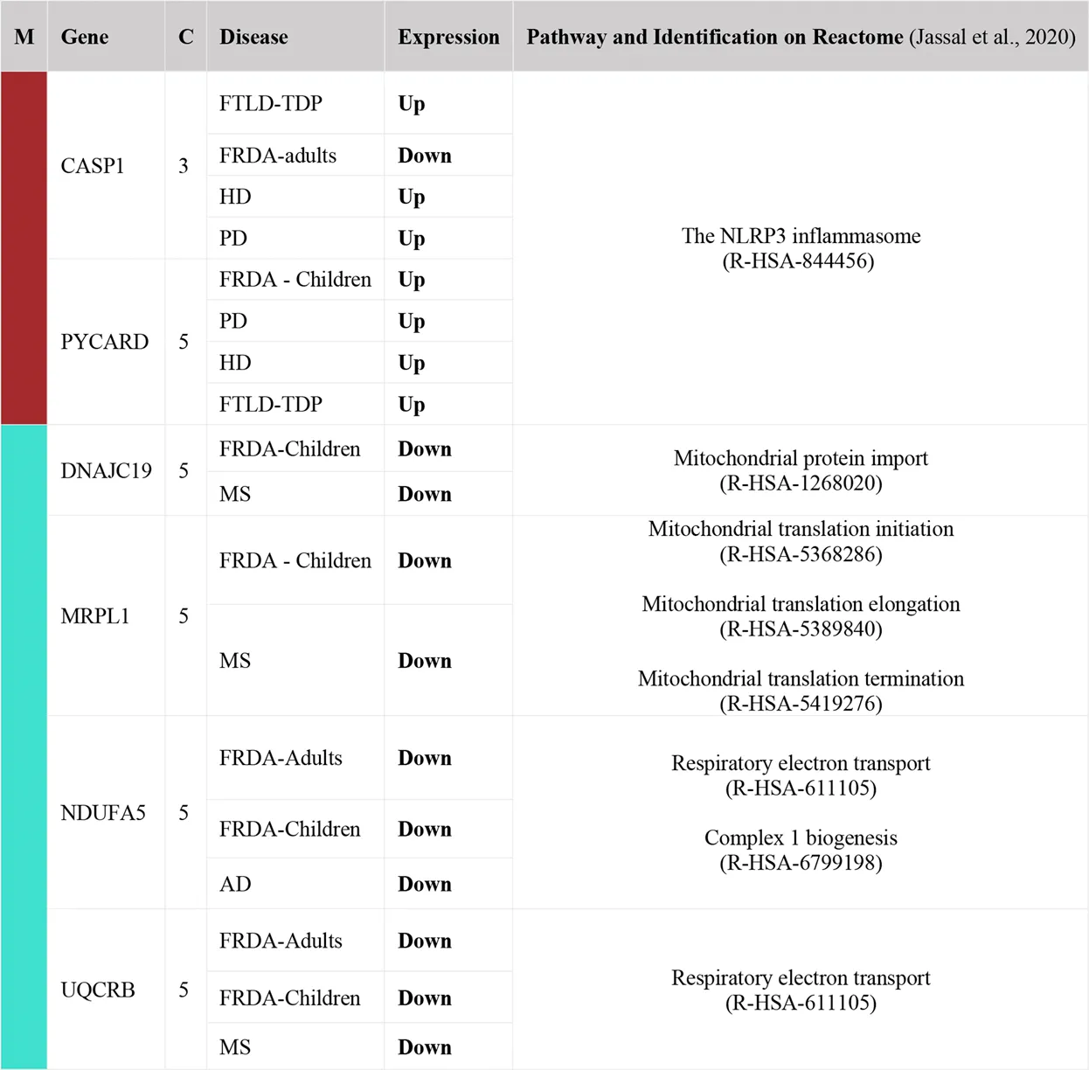Select the CASP1 gene cell

93,166
